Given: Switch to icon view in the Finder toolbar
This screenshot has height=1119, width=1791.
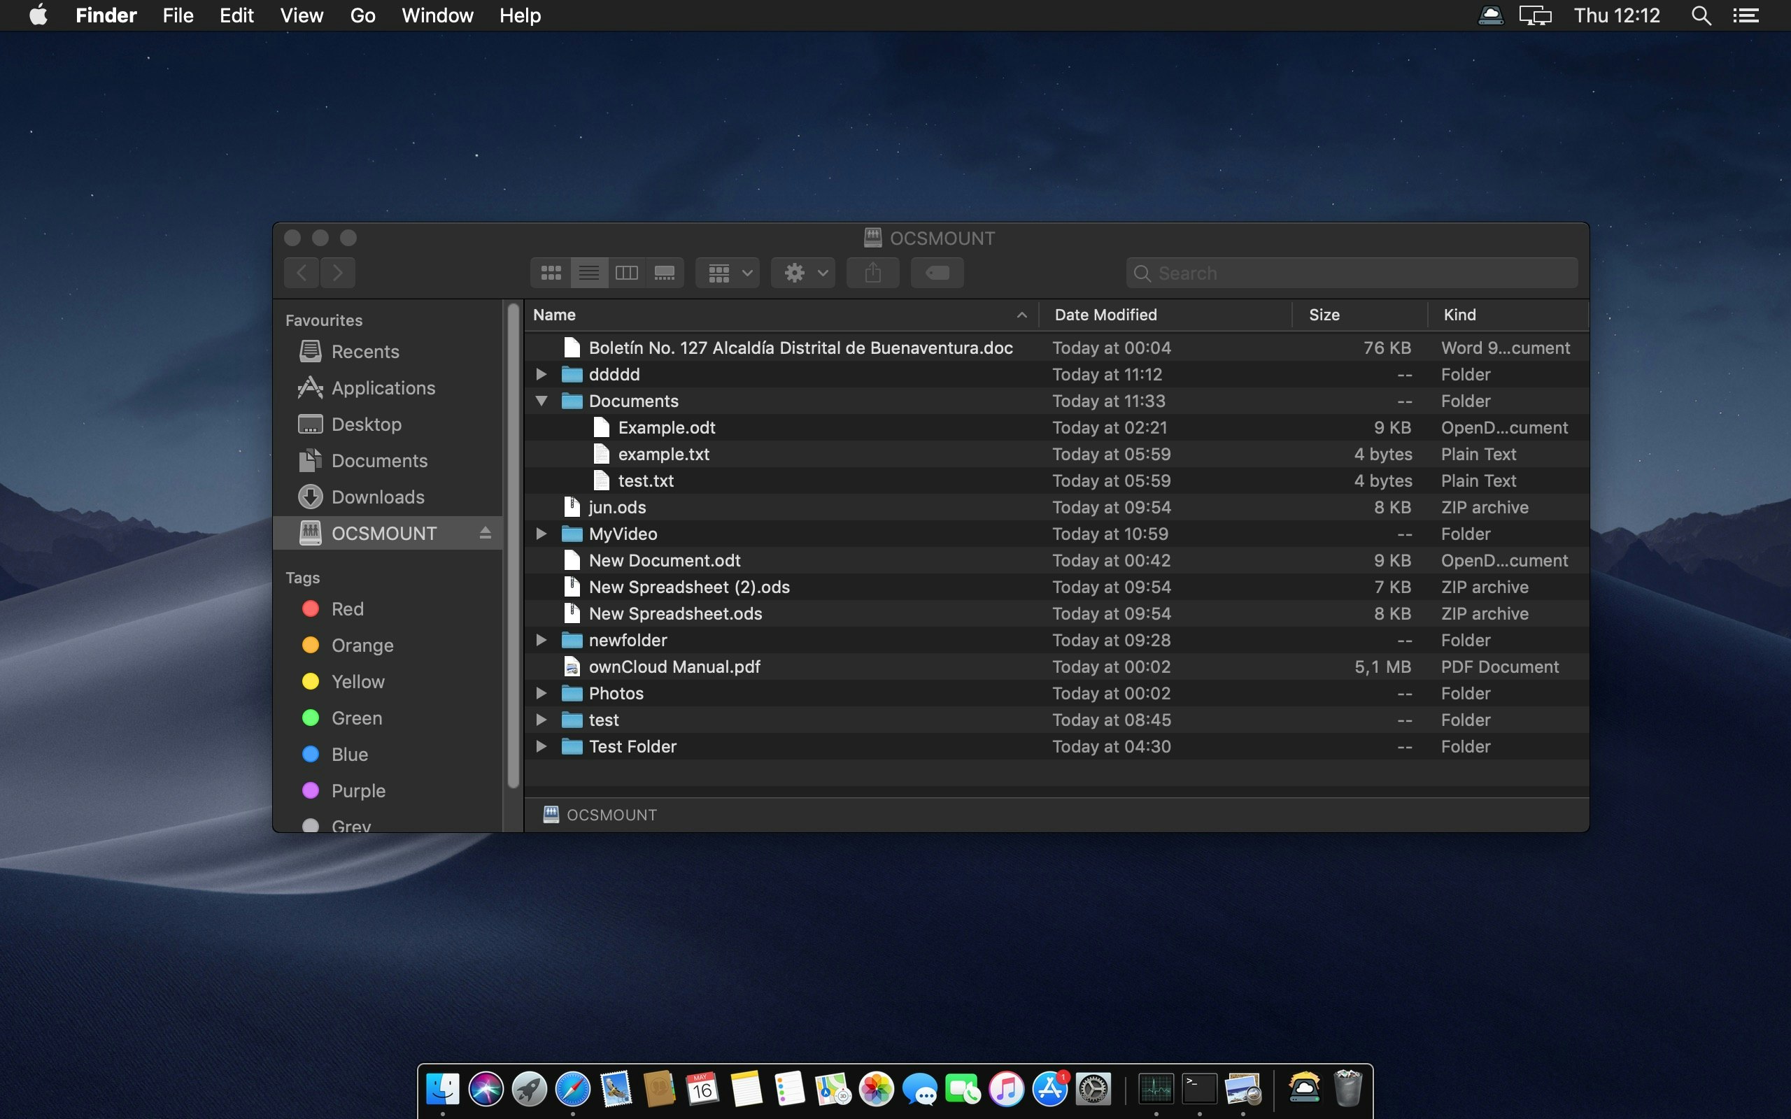Looking at the screenshot, I should coord(550,272).
